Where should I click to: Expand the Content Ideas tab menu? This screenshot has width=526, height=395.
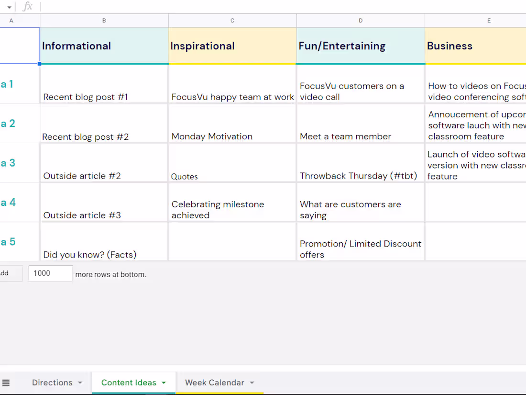(163, 383)
